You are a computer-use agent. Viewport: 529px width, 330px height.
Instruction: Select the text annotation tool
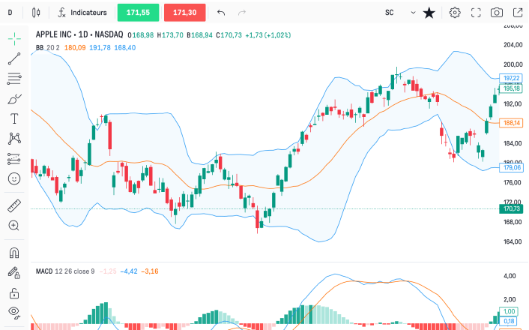point(13,118)
